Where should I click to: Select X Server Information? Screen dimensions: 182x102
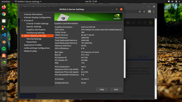[x=33, y=14]
